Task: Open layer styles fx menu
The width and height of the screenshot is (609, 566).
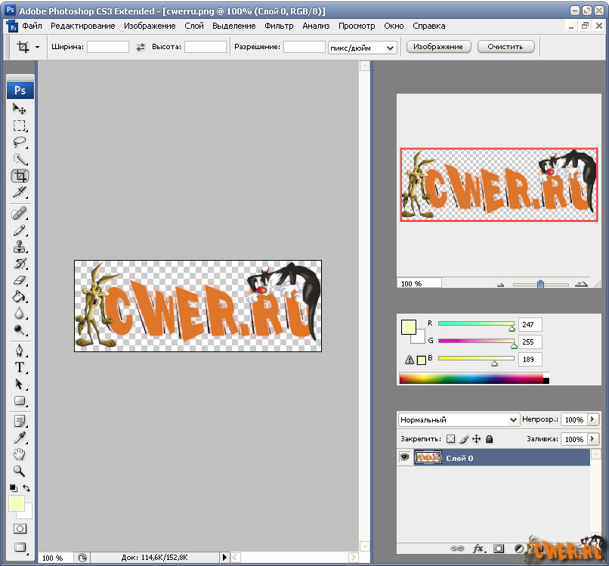Action: click(x=478, y=548)
